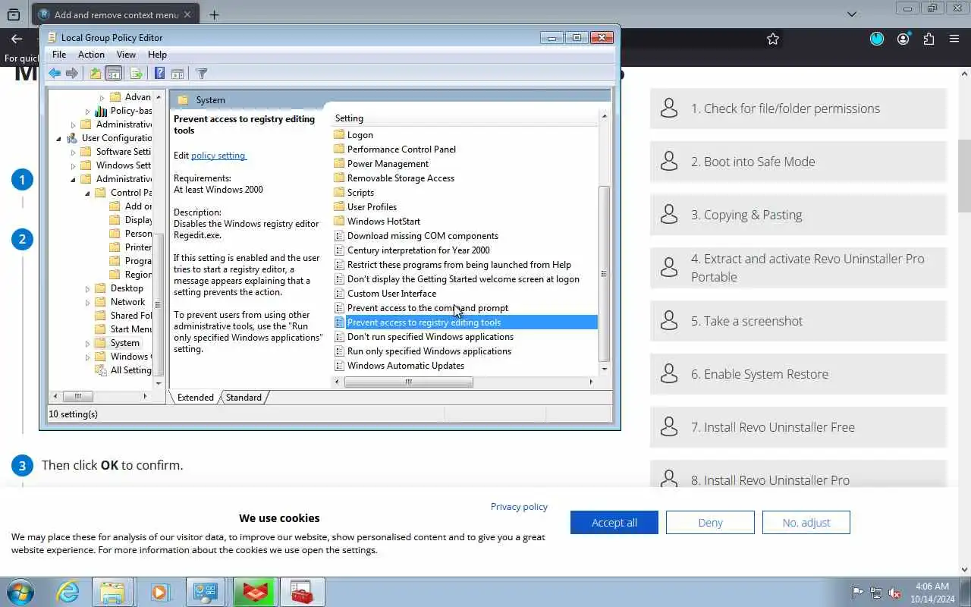Image resolution: width=971 pixels, height=607 pixels.
Task: Click the browser account profile icon
Action: point(903,39)
